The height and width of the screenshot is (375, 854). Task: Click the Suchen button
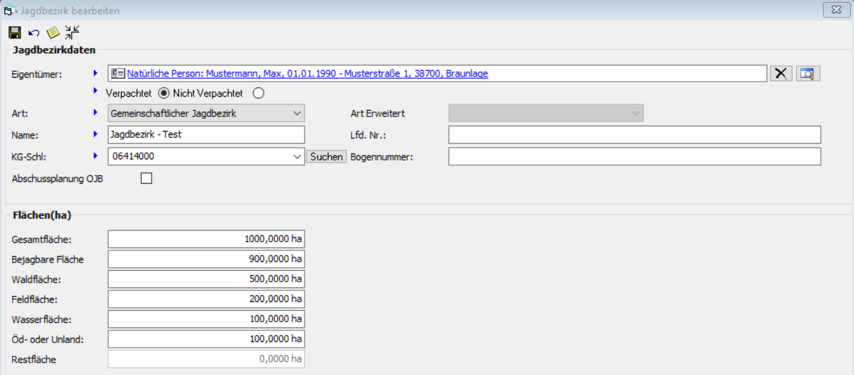pyautogui.click(x=326, y=156)
